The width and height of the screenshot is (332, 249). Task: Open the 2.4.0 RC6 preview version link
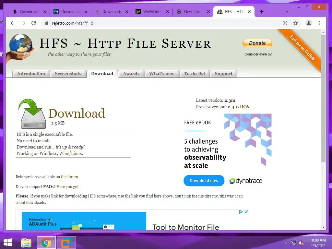[238, 107]
